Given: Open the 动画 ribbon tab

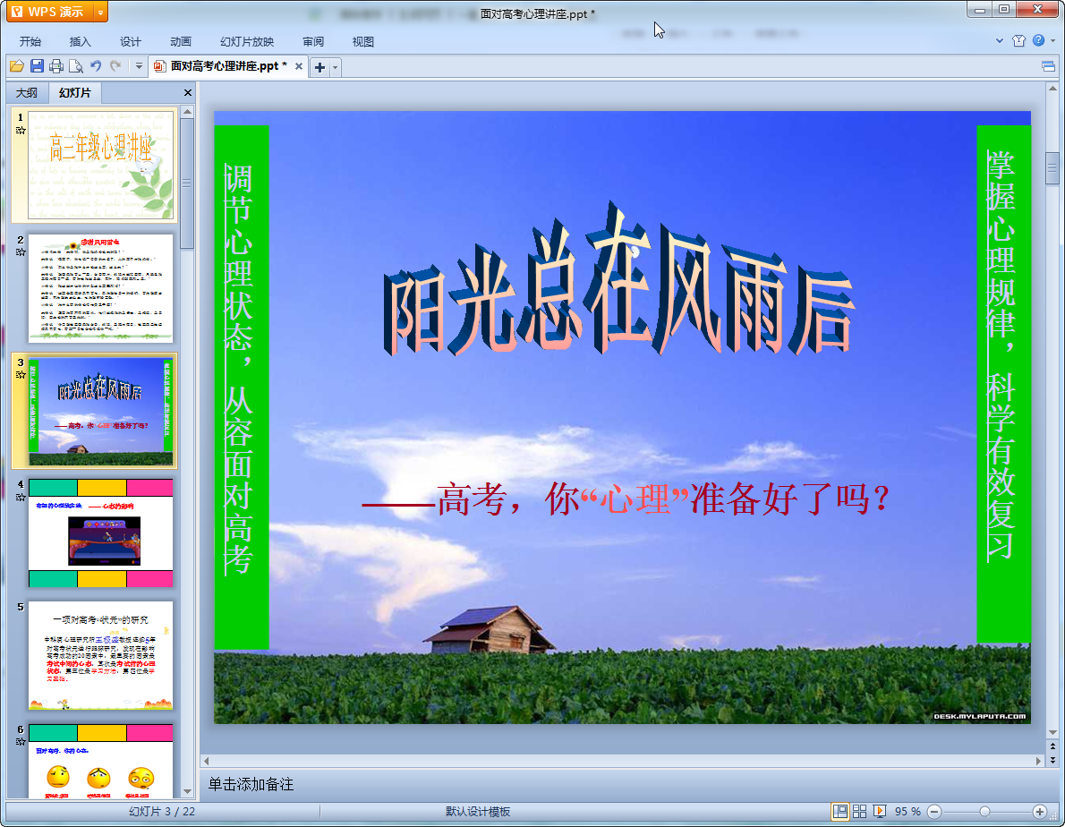Looking at the screenshot, I should coord(181,41).
